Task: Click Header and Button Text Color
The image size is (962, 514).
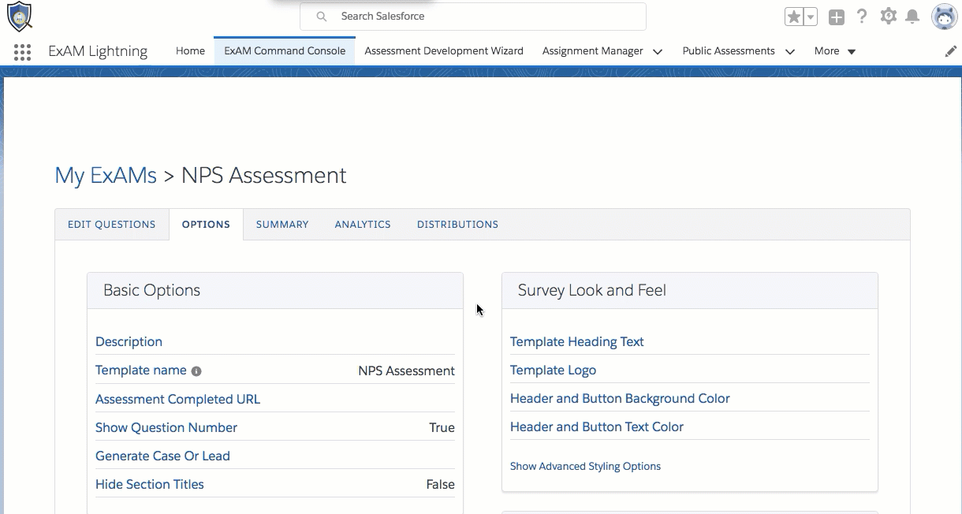Action: (x=597, y=427)
